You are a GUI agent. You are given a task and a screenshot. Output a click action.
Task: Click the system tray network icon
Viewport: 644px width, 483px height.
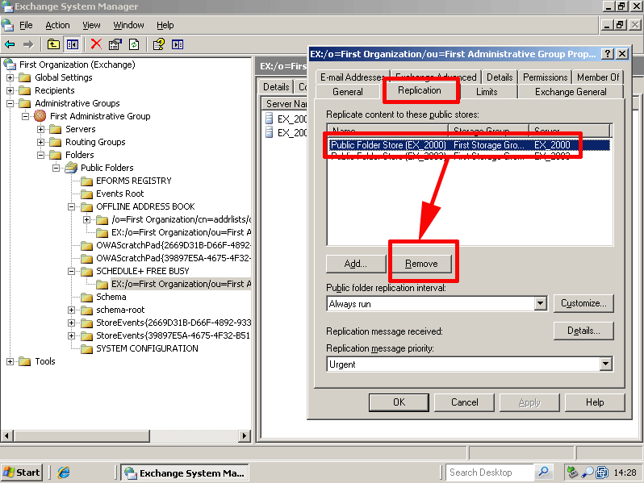coord(572,473)
